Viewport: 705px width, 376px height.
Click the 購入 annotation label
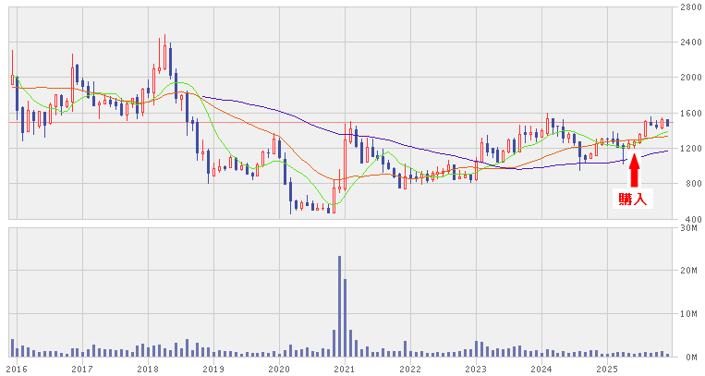(634, 198)
